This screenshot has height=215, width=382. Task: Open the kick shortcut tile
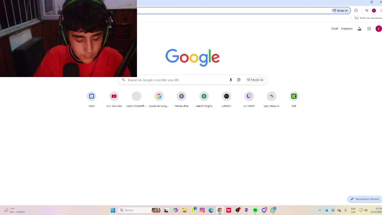(294, 99)
